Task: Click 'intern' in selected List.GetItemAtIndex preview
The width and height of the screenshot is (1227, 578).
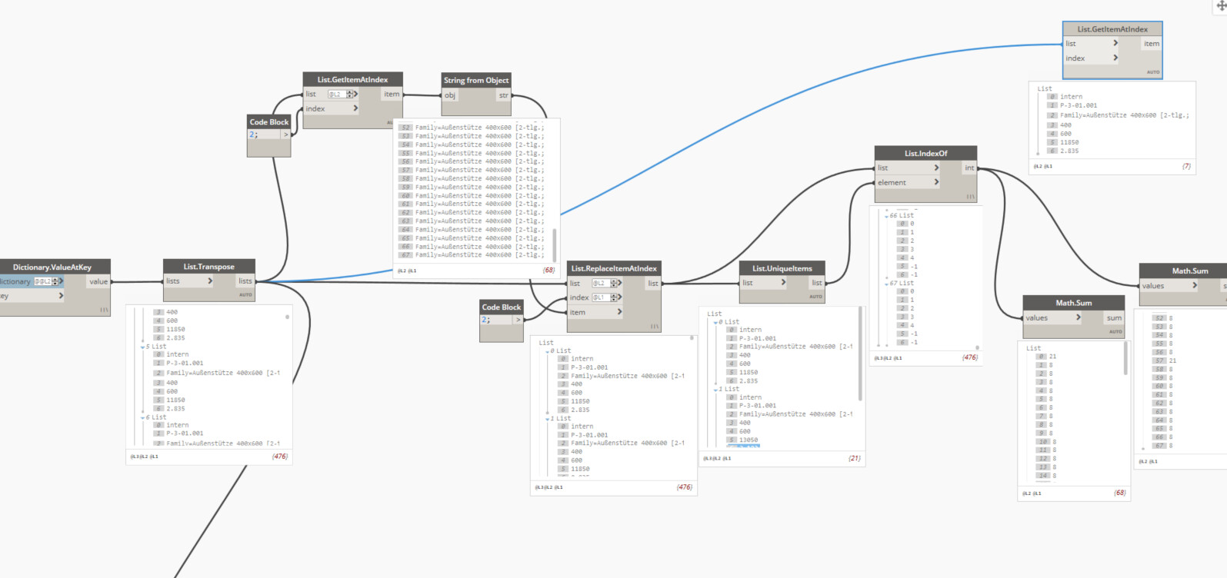Action: (1071, 97)
